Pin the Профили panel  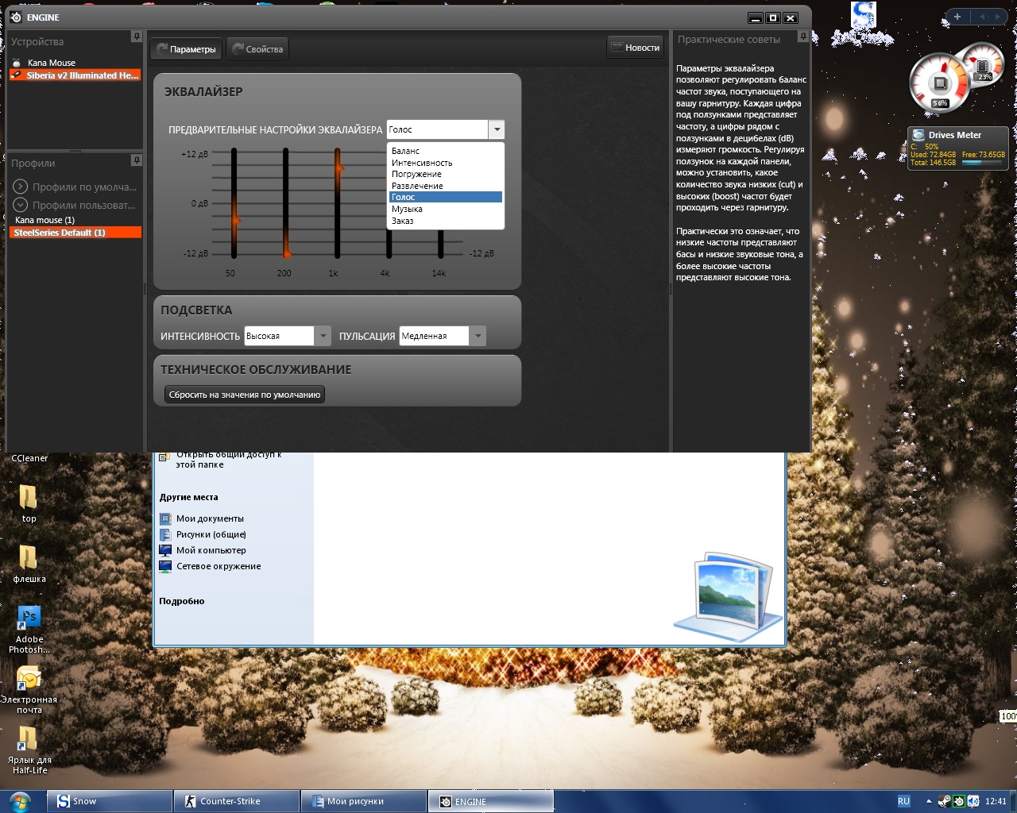click(137, 160)
